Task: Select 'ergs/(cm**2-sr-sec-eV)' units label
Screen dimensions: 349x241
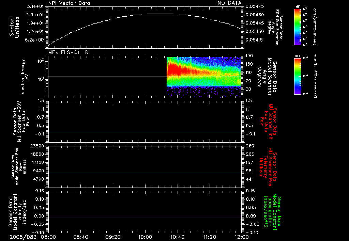Action: pyautogui.click(x=316, y=76)
